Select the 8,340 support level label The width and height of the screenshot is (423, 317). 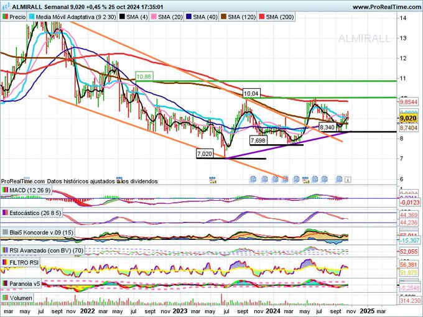327,127
